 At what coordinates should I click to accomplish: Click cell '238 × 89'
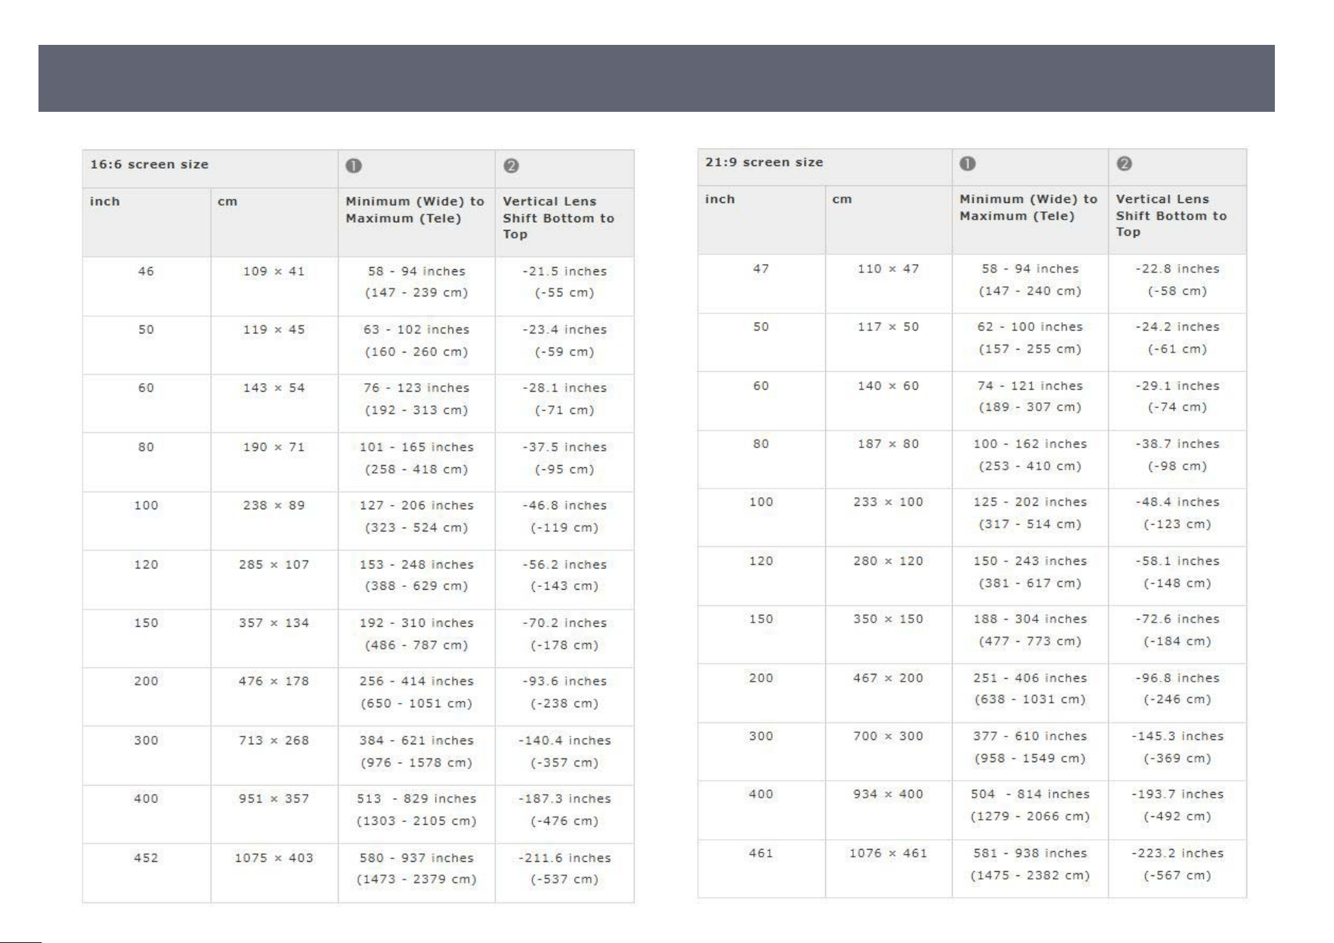coord(274,506)
